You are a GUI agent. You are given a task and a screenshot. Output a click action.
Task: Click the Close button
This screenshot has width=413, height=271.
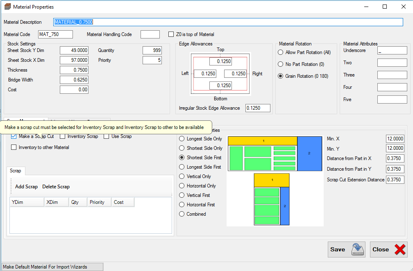(381, 249)
